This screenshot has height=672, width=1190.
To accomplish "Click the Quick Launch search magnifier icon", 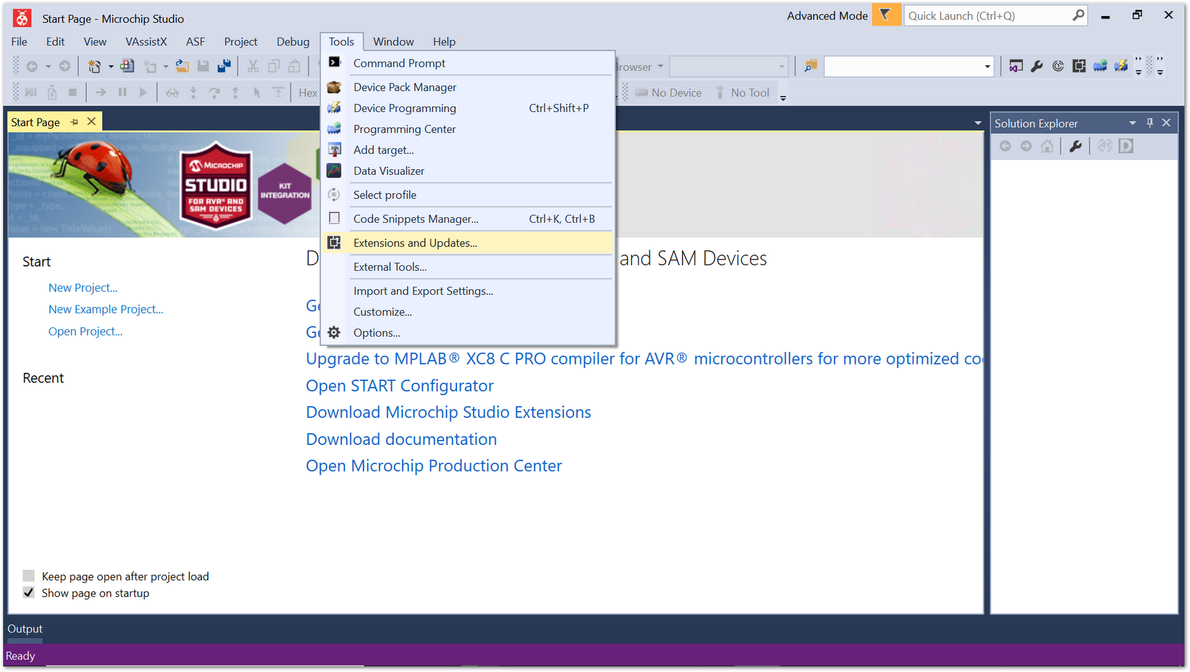I will 1078,16.
